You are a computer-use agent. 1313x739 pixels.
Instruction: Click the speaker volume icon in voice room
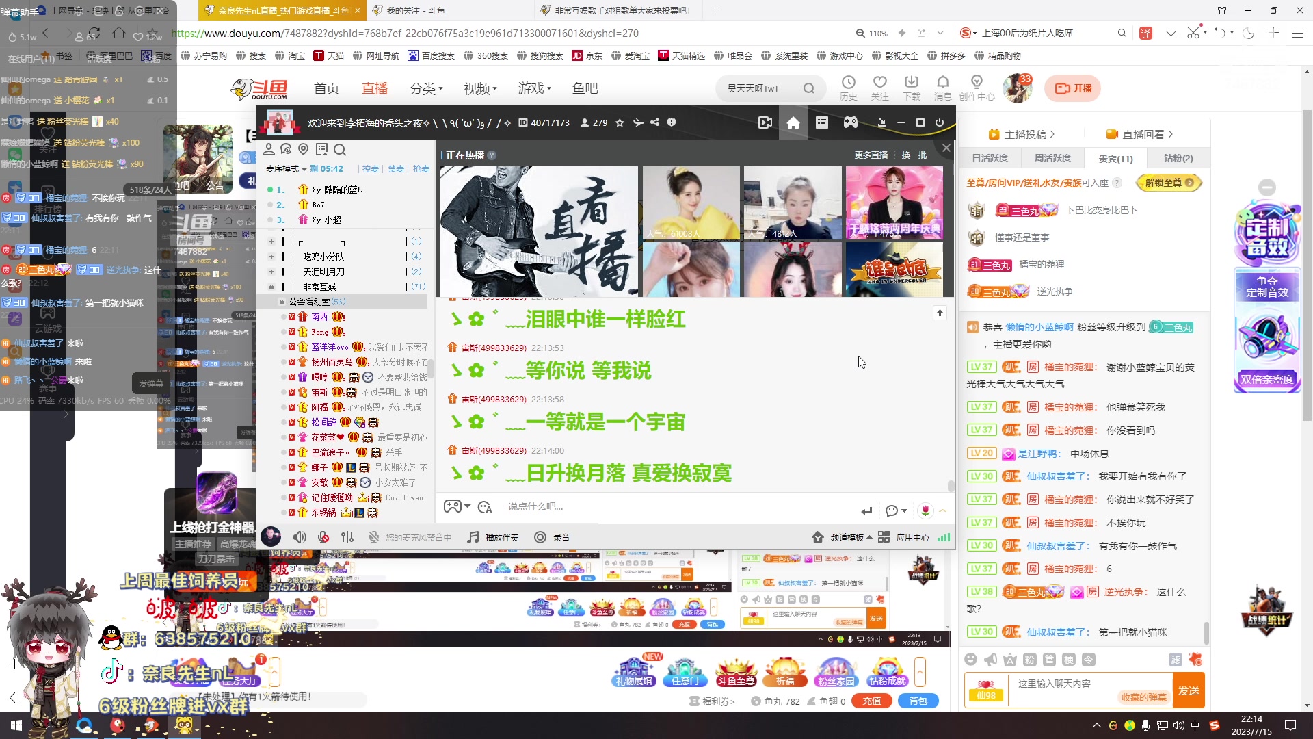pyautogui.click(x=300, y=537)
